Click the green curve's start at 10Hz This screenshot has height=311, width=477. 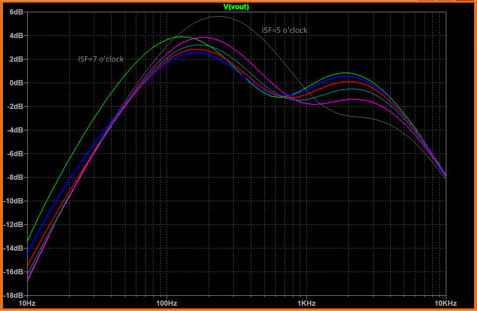pyautogui.click(x=28, y=241)
